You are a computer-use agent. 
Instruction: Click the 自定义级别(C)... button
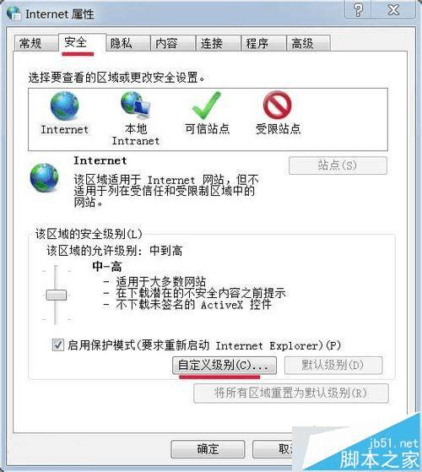(225, 366)
